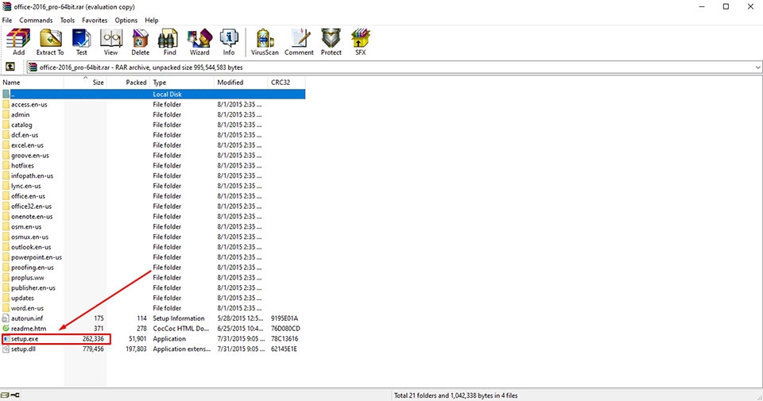763x401 pixels.
Task: Sort by the Type column header
Action: click(x=182, y=83)
